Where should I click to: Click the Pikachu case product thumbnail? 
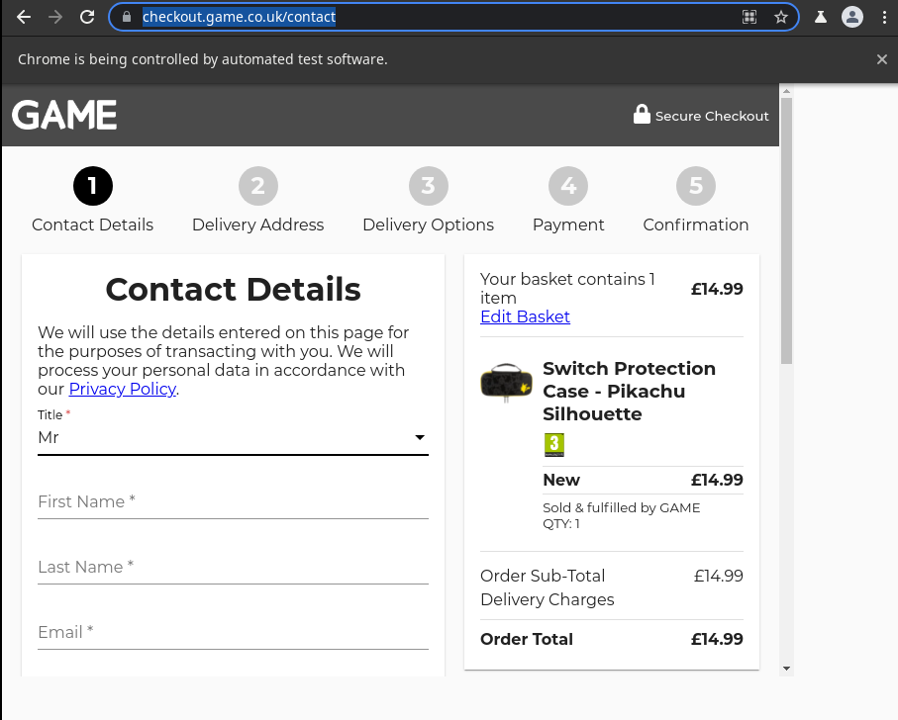[x=506, y=382]
